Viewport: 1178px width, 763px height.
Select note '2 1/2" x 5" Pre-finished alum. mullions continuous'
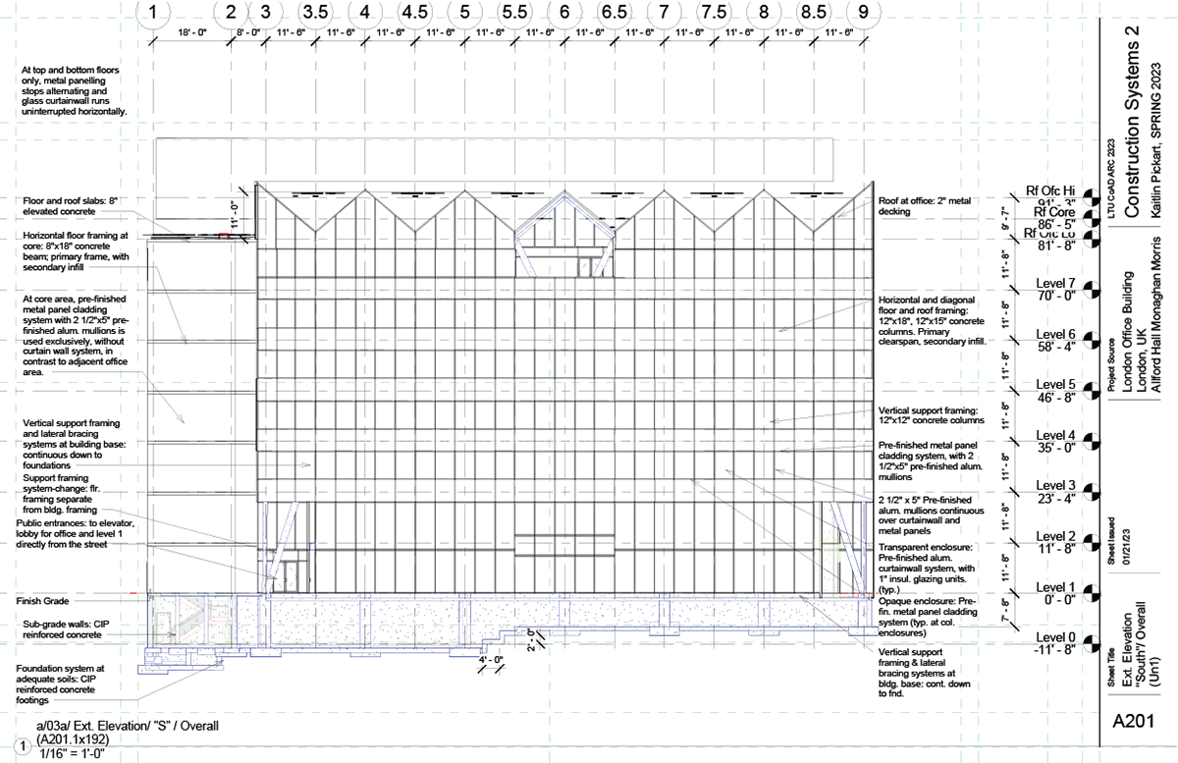pos(930,516)
